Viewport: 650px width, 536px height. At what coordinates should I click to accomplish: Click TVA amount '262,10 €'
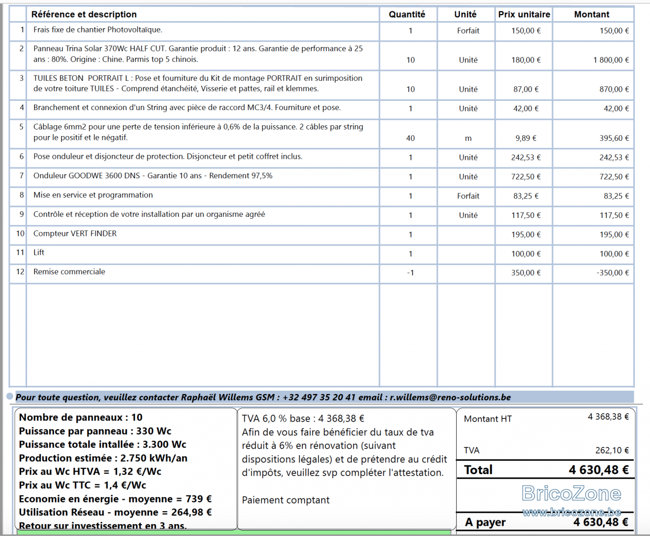612,450
